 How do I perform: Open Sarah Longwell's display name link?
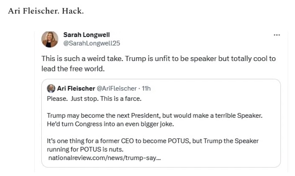86,35
